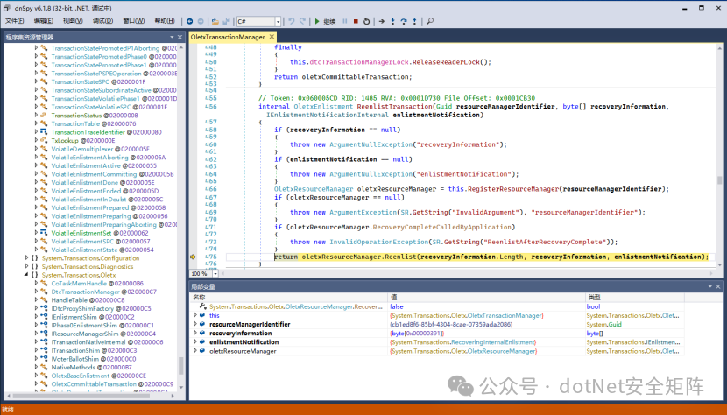The image size is (727, 415).
Task: Click the Save All toolbar icon
Action: pyautogui.click(x=226, y=21)
